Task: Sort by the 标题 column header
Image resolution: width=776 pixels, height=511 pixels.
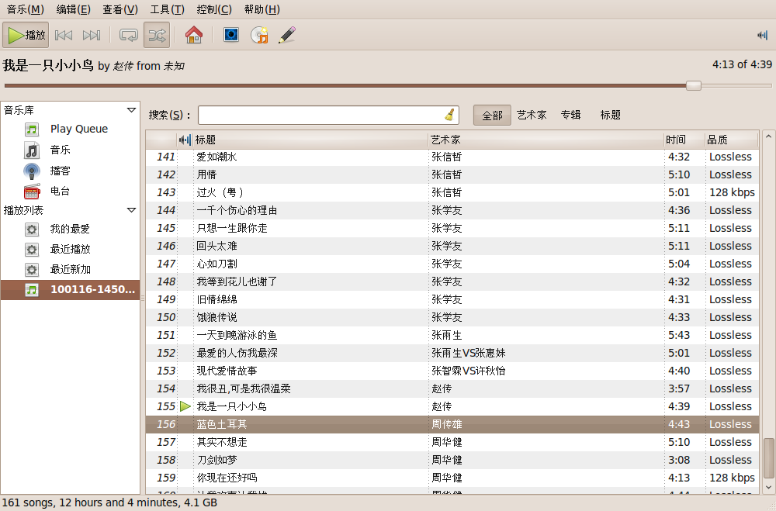Action: pyautogui.click(x=310, y=140)
